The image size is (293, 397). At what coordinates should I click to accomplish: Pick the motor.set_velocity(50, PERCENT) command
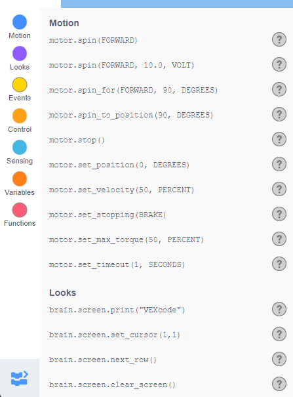tap(121, 190)
